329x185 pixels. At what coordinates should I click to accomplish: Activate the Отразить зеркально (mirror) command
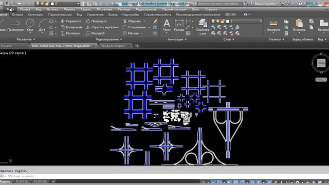point(103,27)
